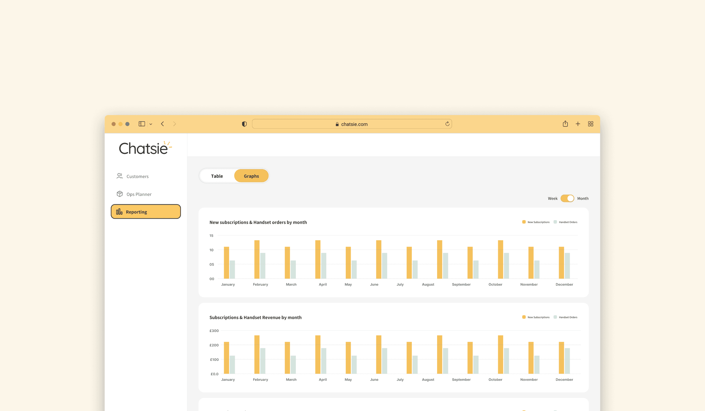
Task: Click the Customers people icon
Action: [x=120, y=176]
